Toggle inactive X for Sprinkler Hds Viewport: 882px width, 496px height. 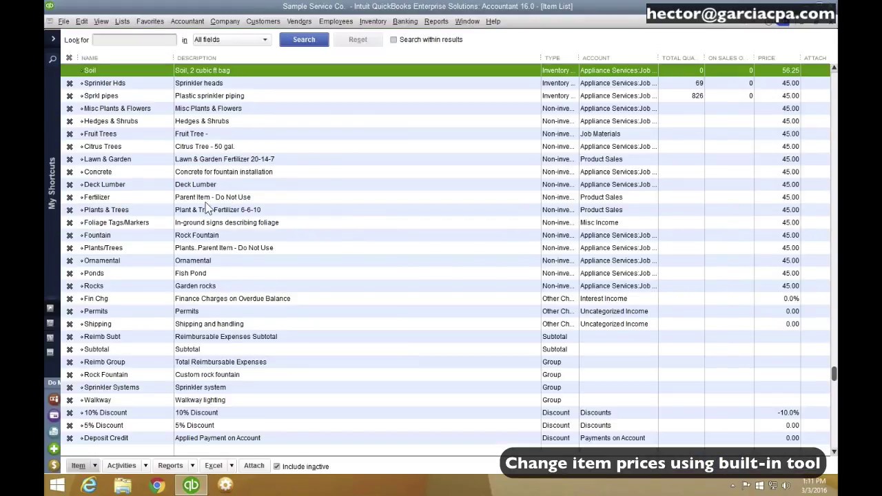[x=70, y=83]
